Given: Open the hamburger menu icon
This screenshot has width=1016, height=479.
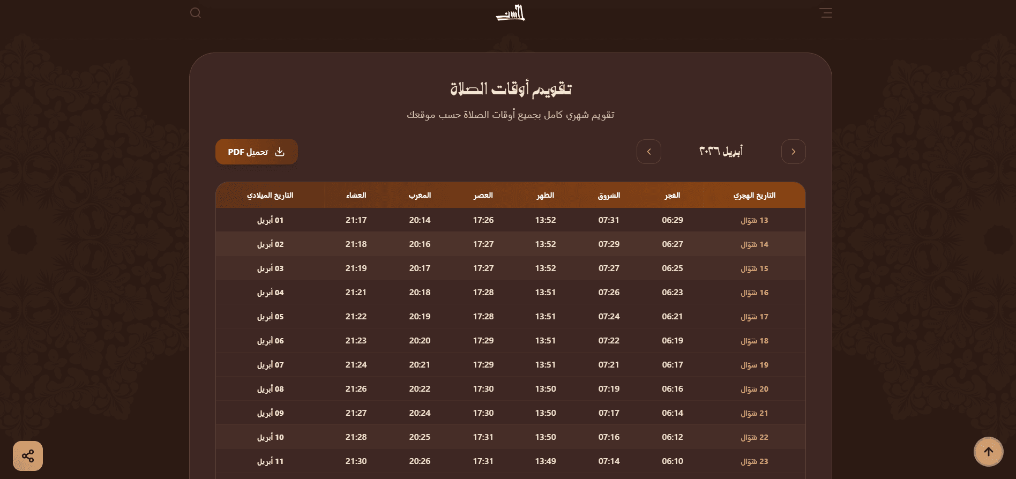Looking at the screenshot, I should coord(826,13).
